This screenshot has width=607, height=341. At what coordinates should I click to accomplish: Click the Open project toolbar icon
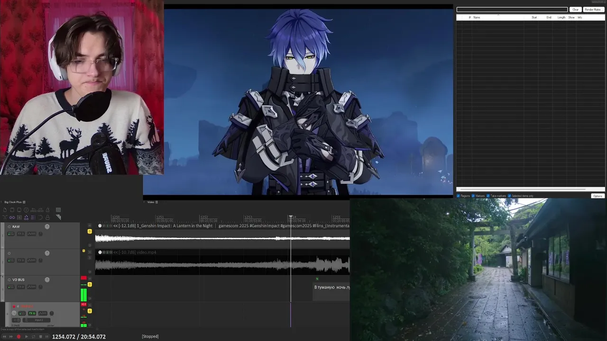(x=12, y=210)
